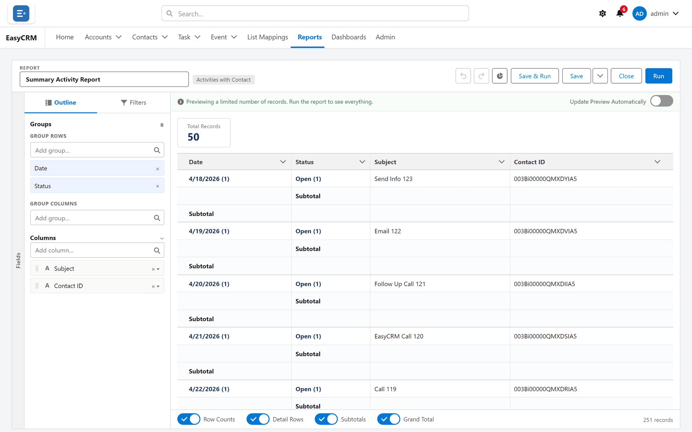Go to the Dashboards tab

coord(349,37)
